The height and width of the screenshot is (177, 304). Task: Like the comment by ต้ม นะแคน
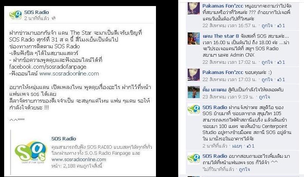[264, 97]
